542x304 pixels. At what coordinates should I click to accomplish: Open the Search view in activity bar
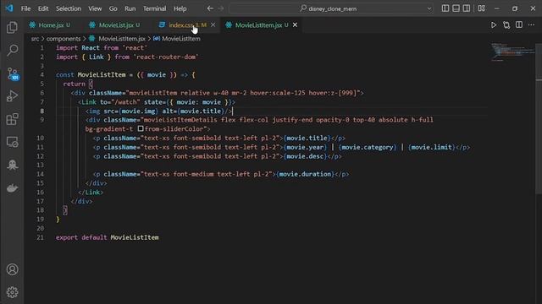[x=12, y=51]
